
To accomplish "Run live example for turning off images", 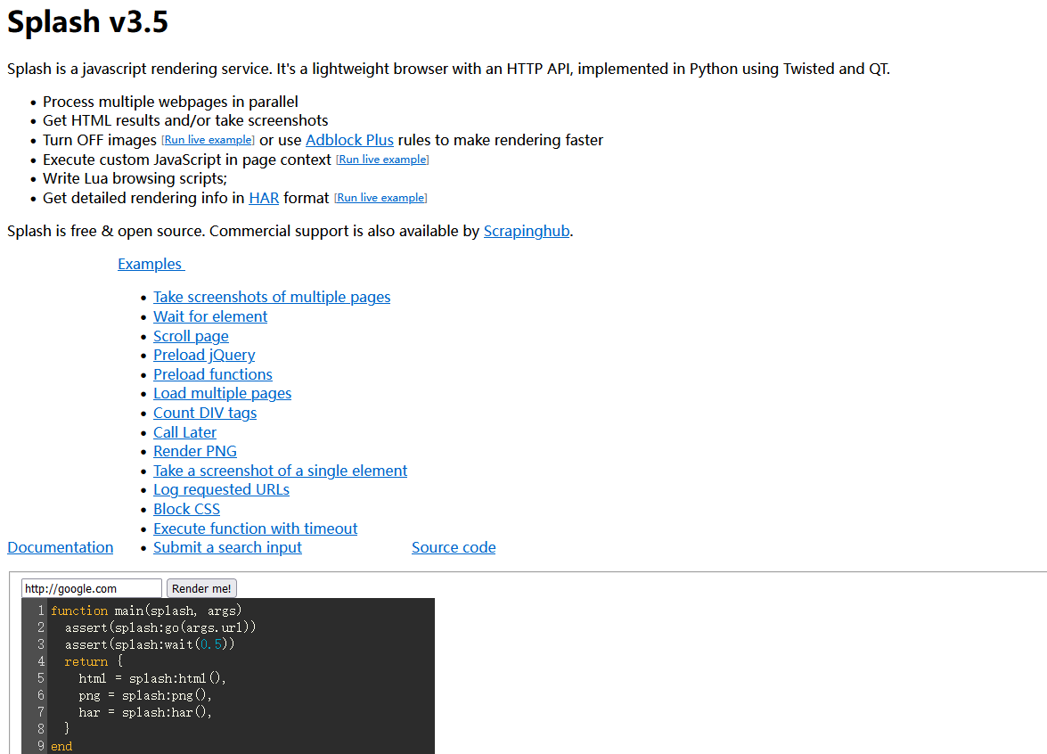I will coord(208,141).
